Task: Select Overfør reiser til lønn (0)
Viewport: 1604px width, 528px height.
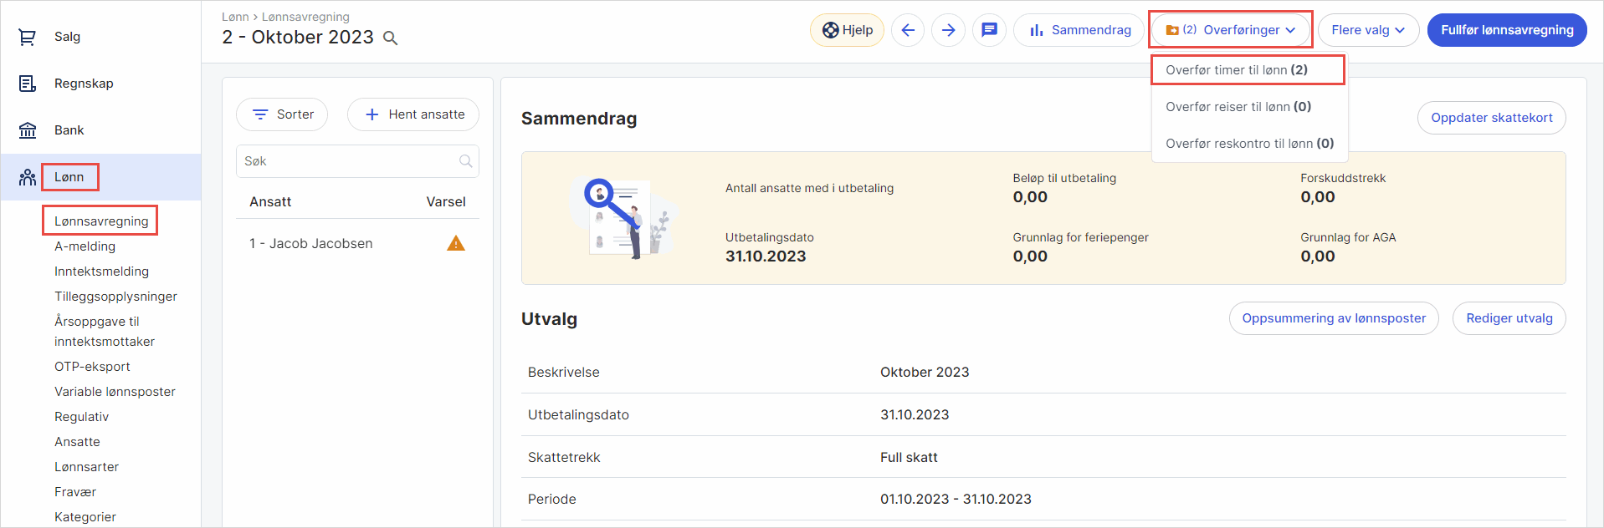Action: click(x=1238, y=107)
